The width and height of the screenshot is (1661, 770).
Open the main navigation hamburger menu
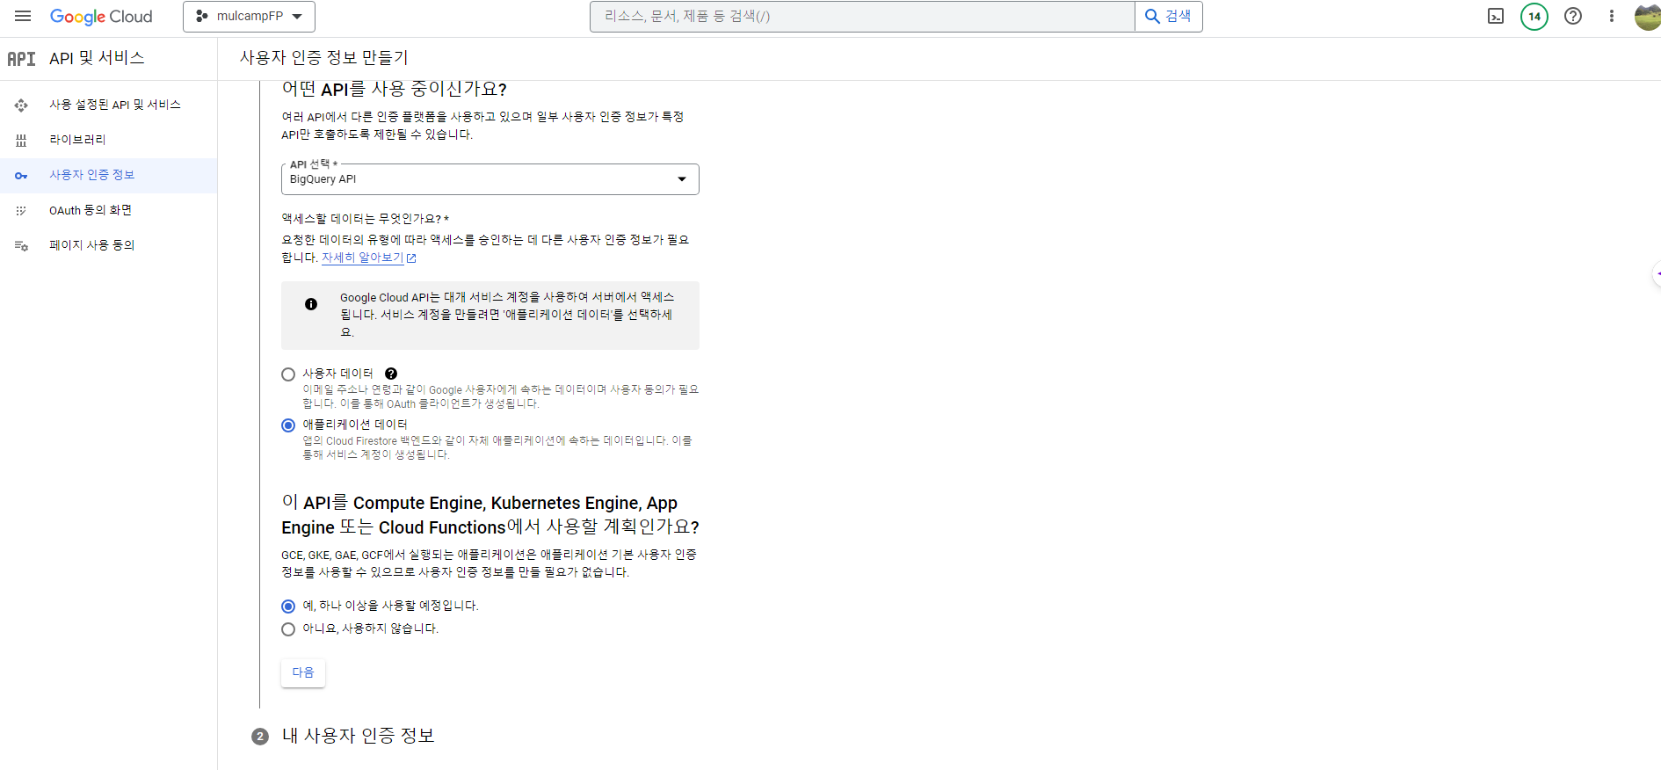tap(23, 16)
